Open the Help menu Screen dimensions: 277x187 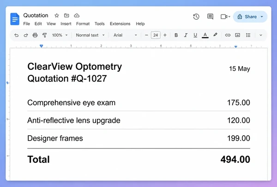[x=140, y=24]
